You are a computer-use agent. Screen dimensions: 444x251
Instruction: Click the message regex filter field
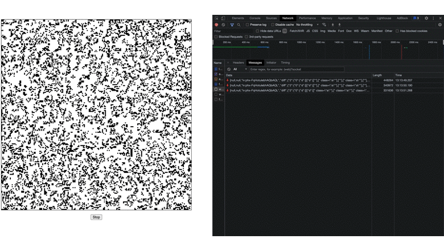pos(296,69)
